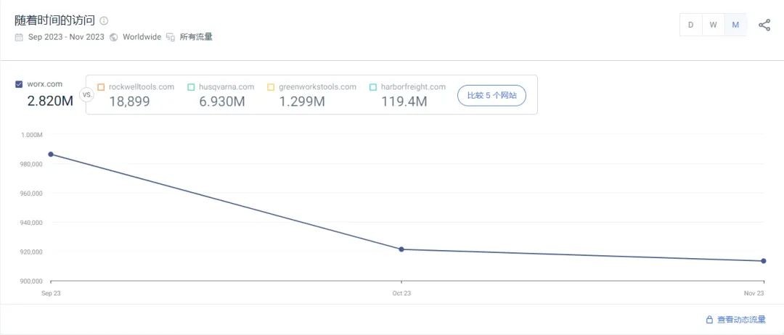The height and width of the screenshot is (335, 784).
Task: Click the harborfreight.com value 119.4M
Action: click(404, 102)
